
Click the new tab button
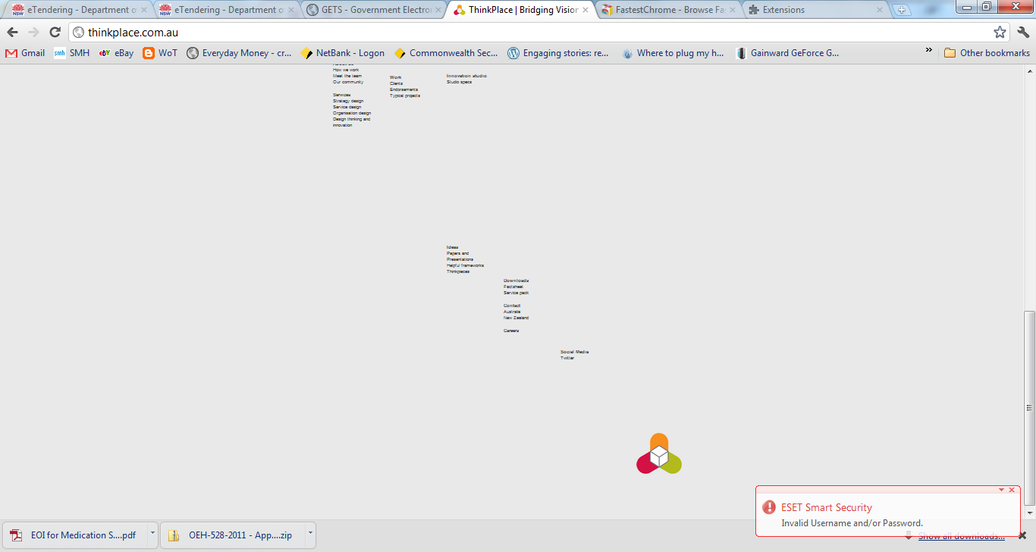click(x=901, y=10)
